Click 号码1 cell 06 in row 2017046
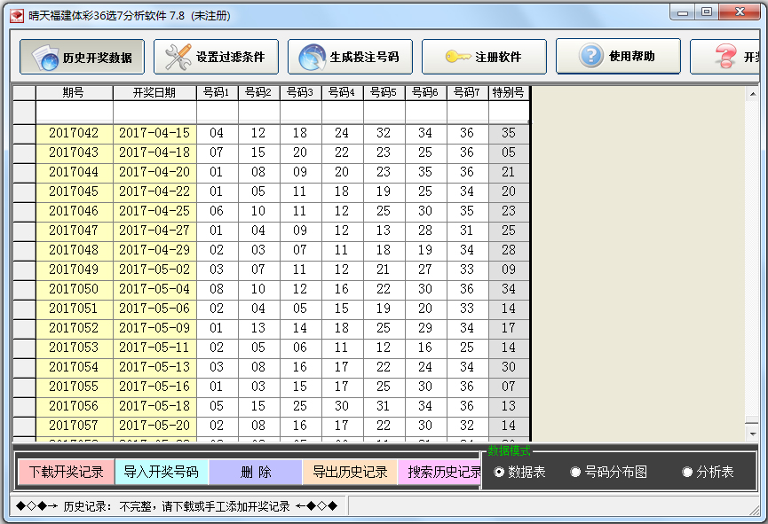768x524 pixels. [218, 211]
